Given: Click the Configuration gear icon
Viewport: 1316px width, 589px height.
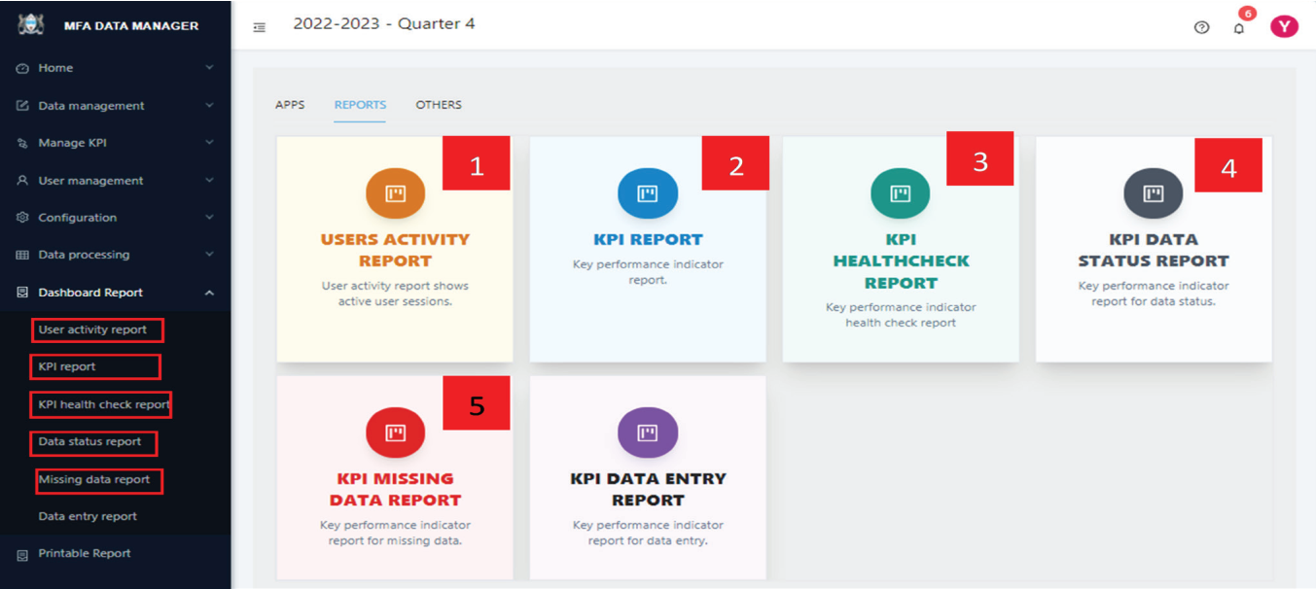Looking at the screenshot, I should tap(22, 218).
